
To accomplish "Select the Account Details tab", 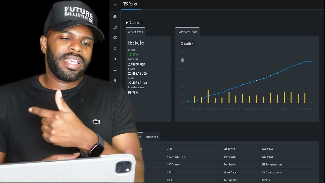I will pyautogui.click(x=136, y=32).
